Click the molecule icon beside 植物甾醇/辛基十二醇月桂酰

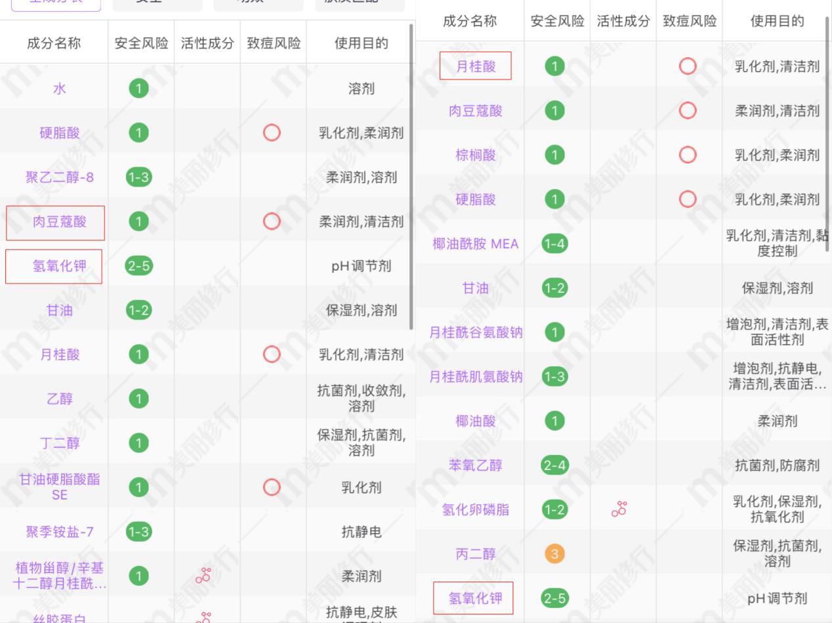click(x=204, y=576)
